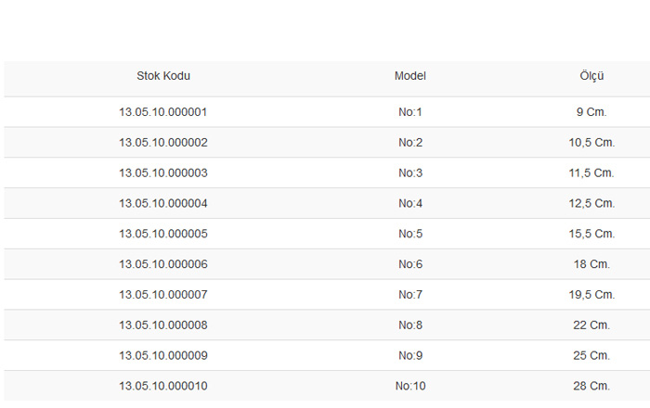
Task: Select stock code 13.05.10.000005
Action: (162, 234)
